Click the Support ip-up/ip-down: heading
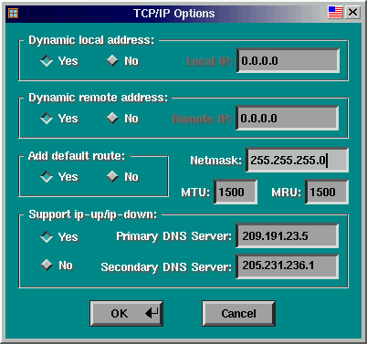Screen dimensions: 367x344 tap(93, 214)
